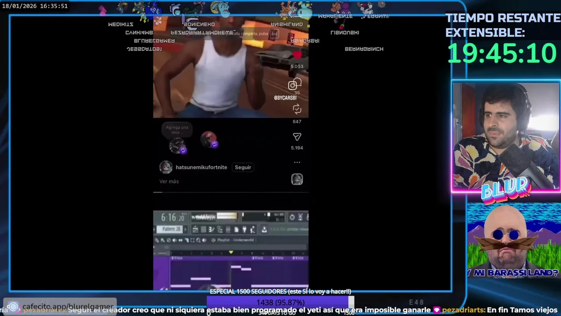
Task: Click the 6:16 time display in FL Studio
Action: [x=173, y=217]
